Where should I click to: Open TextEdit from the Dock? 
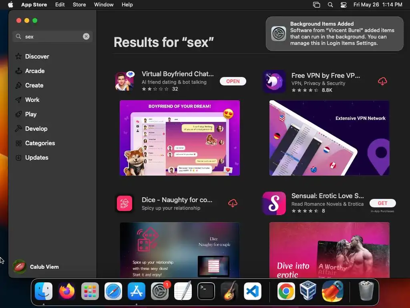pos(183,291)
